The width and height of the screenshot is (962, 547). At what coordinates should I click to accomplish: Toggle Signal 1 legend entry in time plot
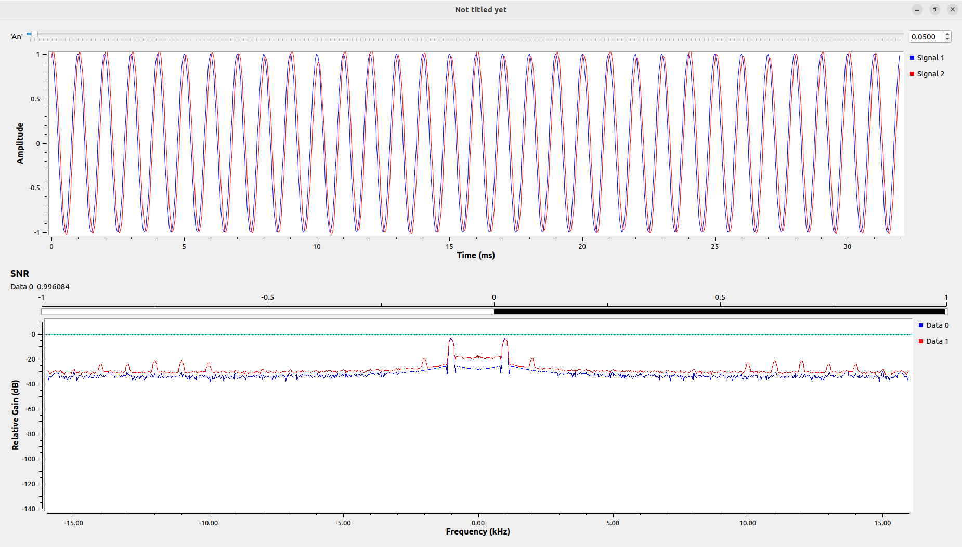[x=927, y=58]
